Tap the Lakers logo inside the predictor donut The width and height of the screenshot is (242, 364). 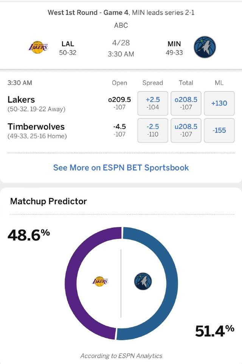coord(100,281)
